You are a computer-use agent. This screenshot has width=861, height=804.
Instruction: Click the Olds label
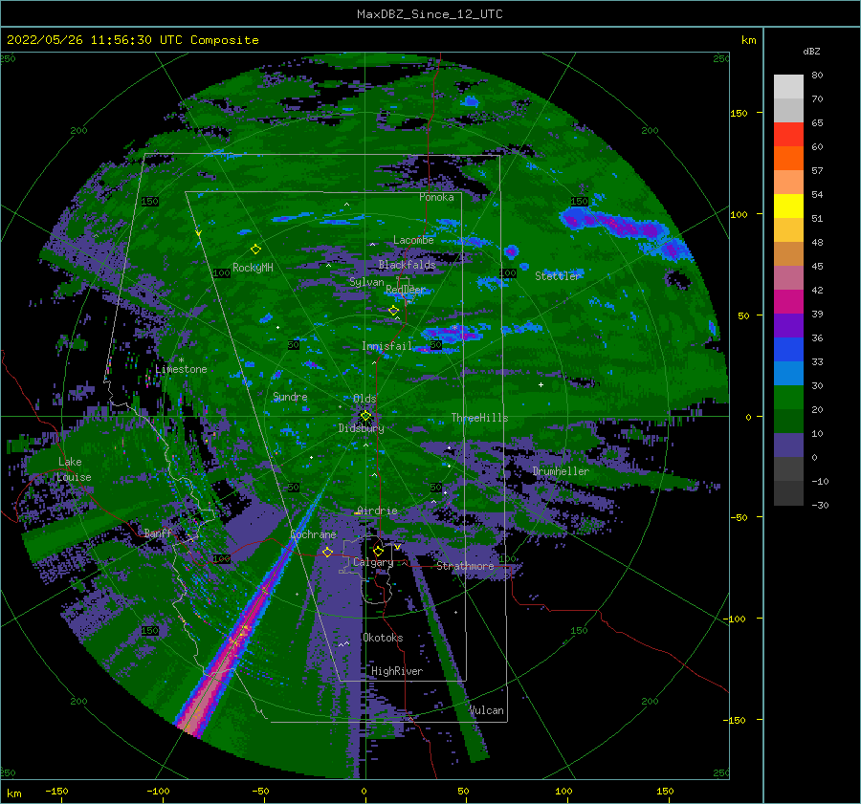(364, 399)
